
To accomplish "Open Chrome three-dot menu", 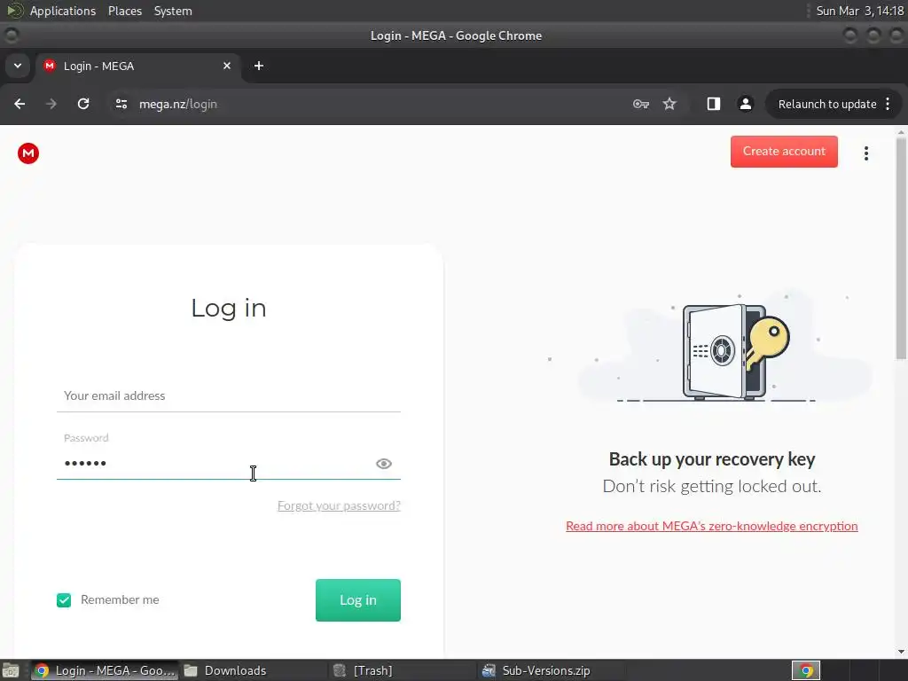I will point(888,104).
